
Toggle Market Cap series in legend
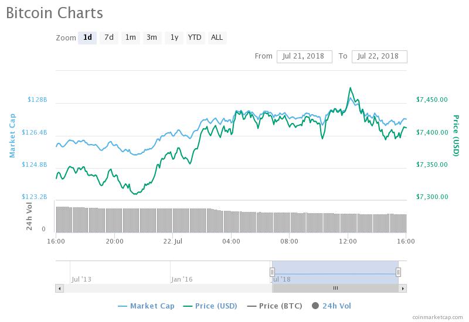[146, 306]
